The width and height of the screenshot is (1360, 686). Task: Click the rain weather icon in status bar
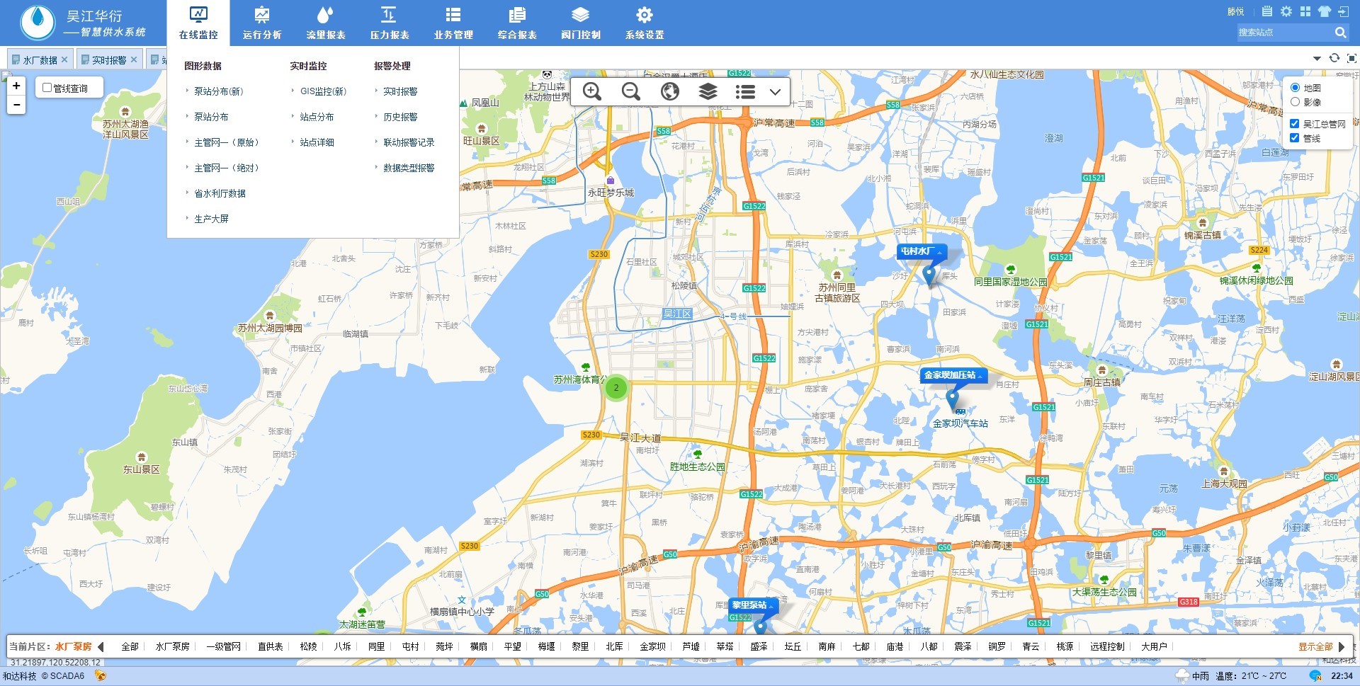1181,675
